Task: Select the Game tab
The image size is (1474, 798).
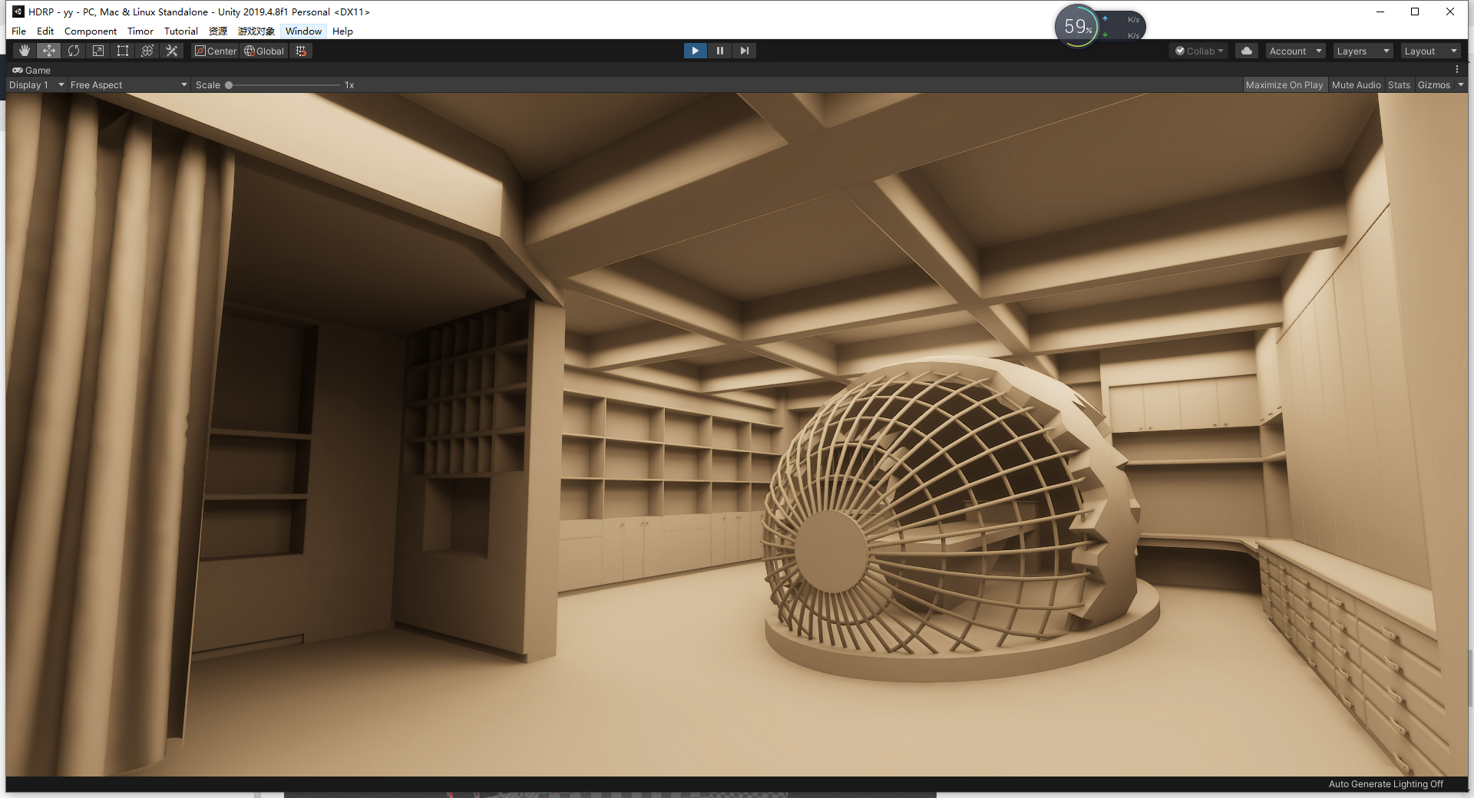Action: 31,70
